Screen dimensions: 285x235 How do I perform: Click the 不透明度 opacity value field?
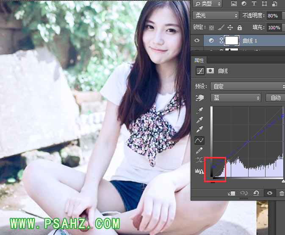point(273,16)
